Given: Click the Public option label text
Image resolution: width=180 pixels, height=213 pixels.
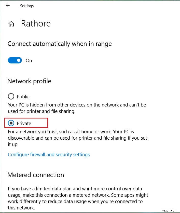Looking at the screenshot, I should click(x=23, y=97).
